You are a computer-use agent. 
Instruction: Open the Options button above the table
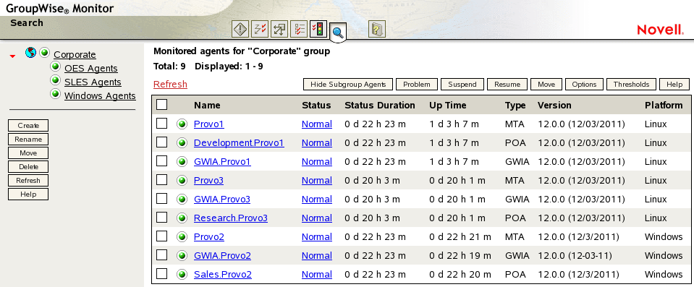pos(584,85)
